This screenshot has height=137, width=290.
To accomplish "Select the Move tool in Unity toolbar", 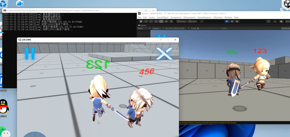I will tap(146, 21).
